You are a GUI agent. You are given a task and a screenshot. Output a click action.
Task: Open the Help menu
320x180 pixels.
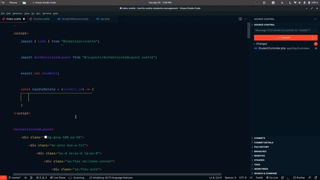point(55,13)
